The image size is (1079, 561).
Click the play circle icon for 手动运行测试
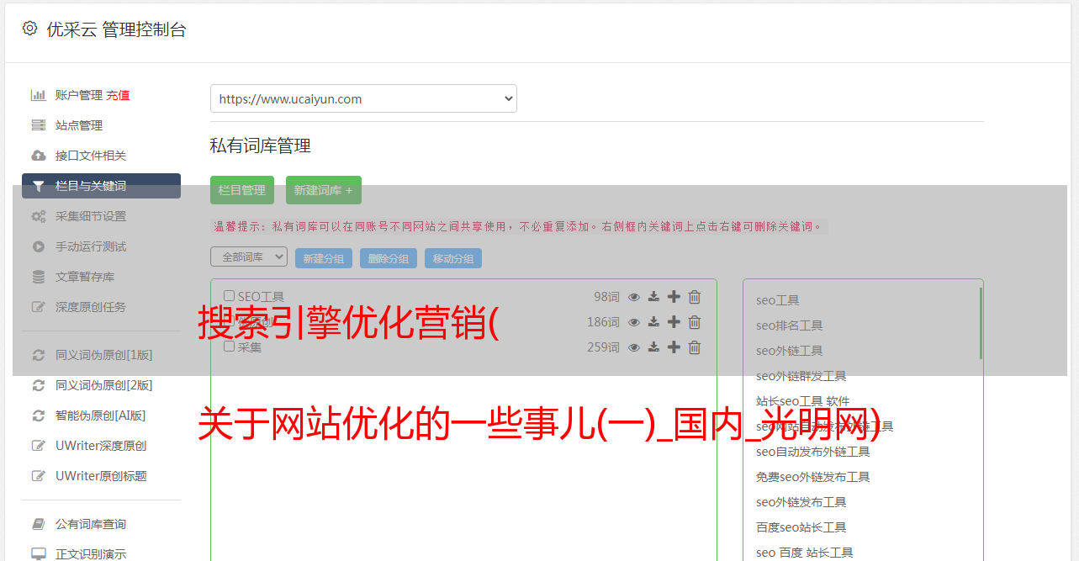(x=39, y=246)
